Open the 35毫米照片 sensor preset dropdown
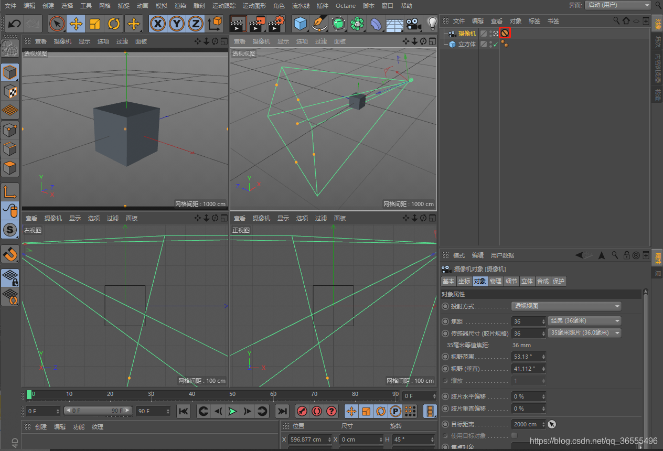 coord(584,333)
